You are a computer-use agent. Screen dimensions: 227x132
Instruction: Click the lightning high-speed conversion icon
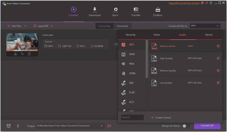point(18,126)
